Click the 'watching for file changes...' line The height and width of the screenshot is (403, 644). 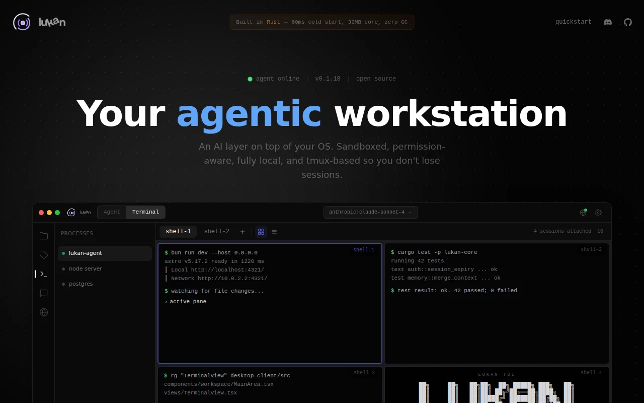[214, 291]
